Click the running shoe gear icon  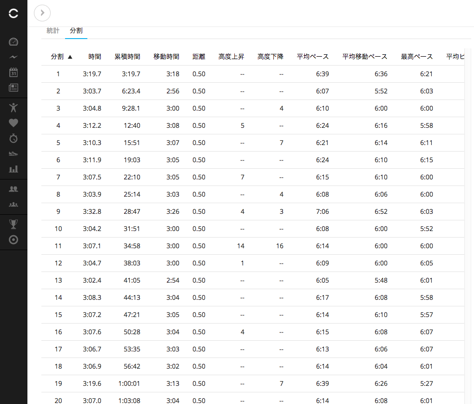pos(13,153)
